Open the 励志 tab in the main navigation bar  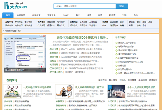[x=136, y=15]
